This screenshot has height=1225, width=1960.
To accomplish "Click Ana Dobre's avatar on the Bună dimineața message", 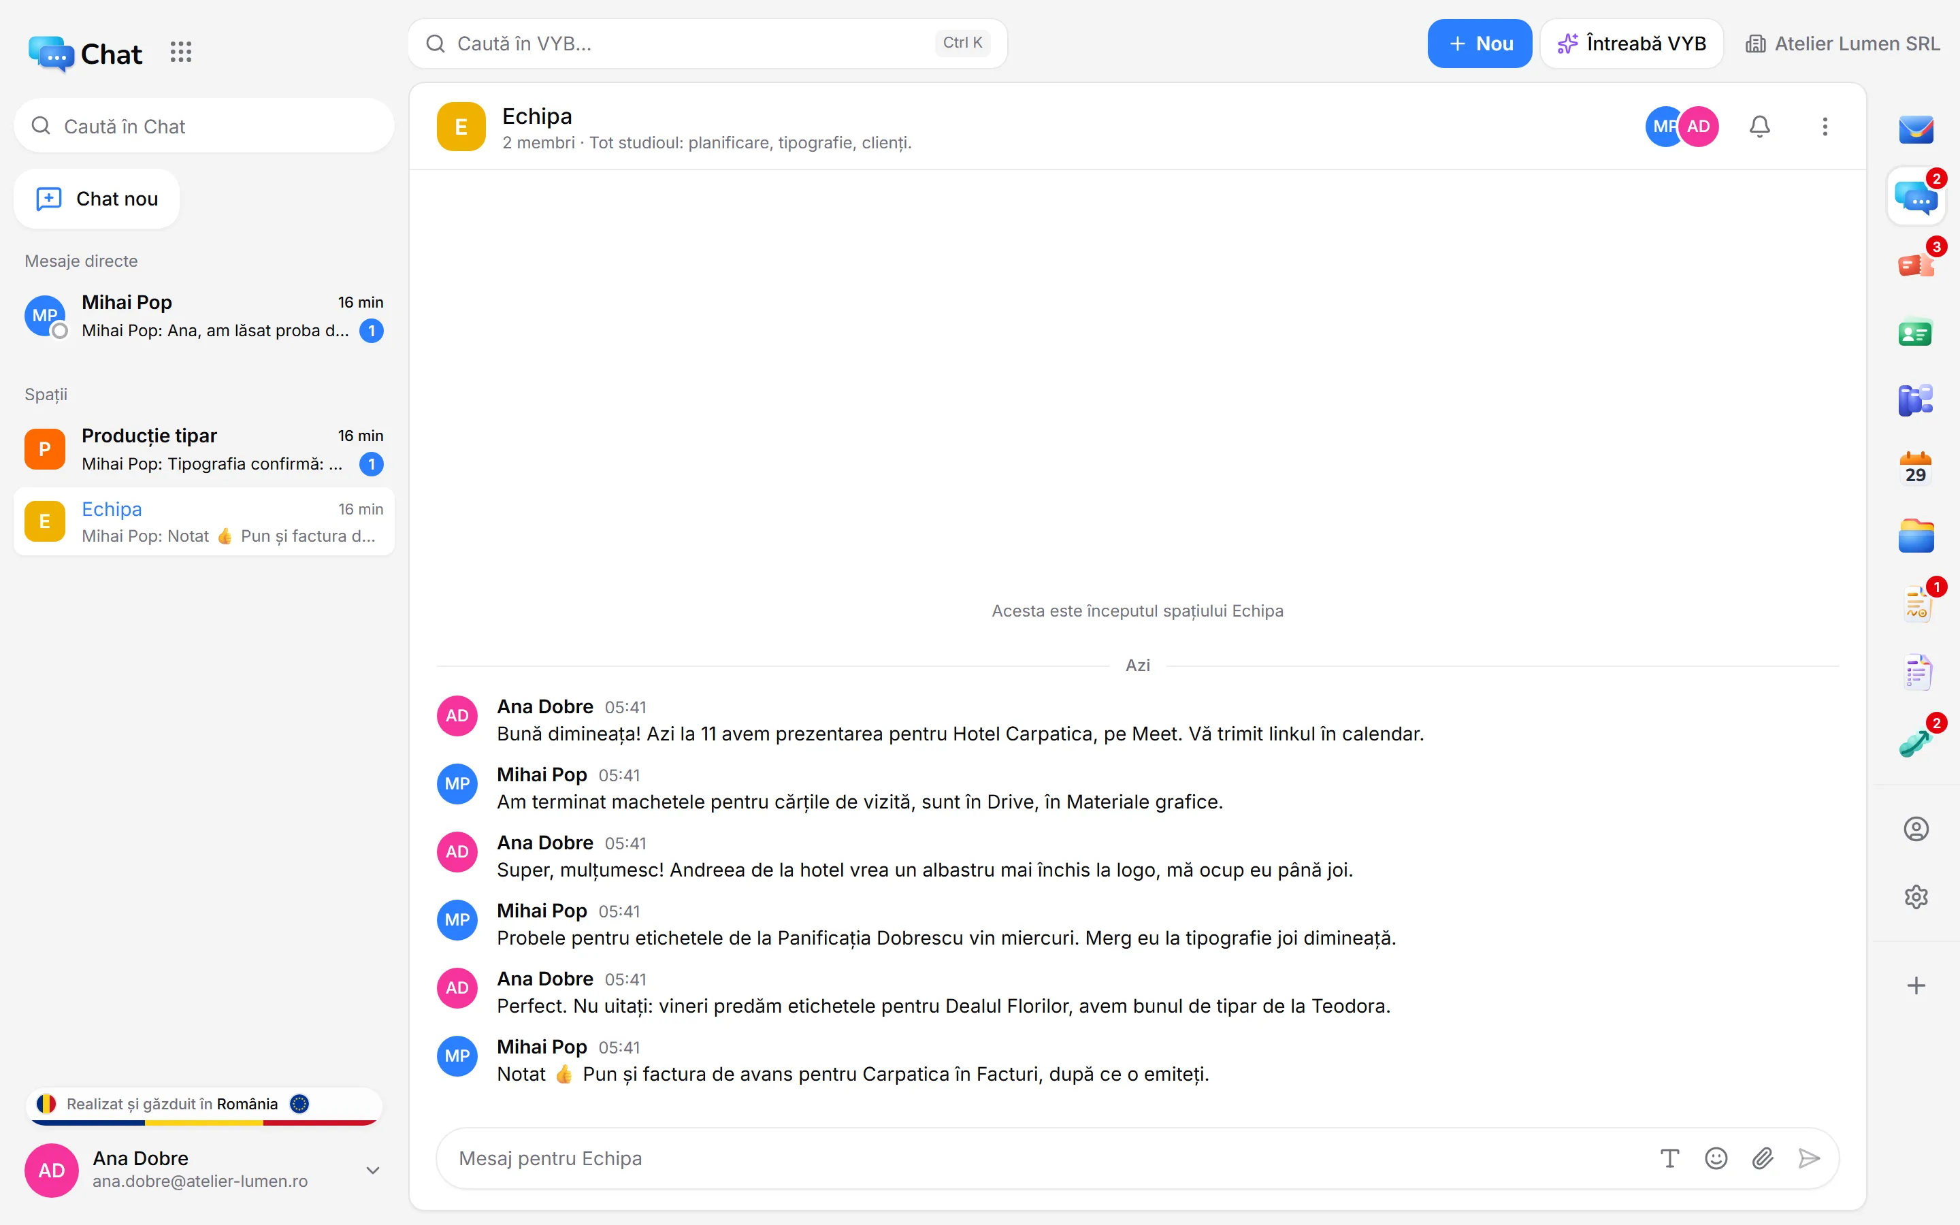I will click(457, 716).
